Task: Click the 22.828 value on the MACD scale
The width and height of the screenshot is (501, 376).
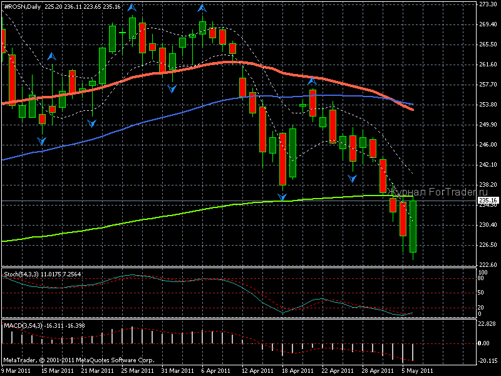Action: tap(488, 323)
